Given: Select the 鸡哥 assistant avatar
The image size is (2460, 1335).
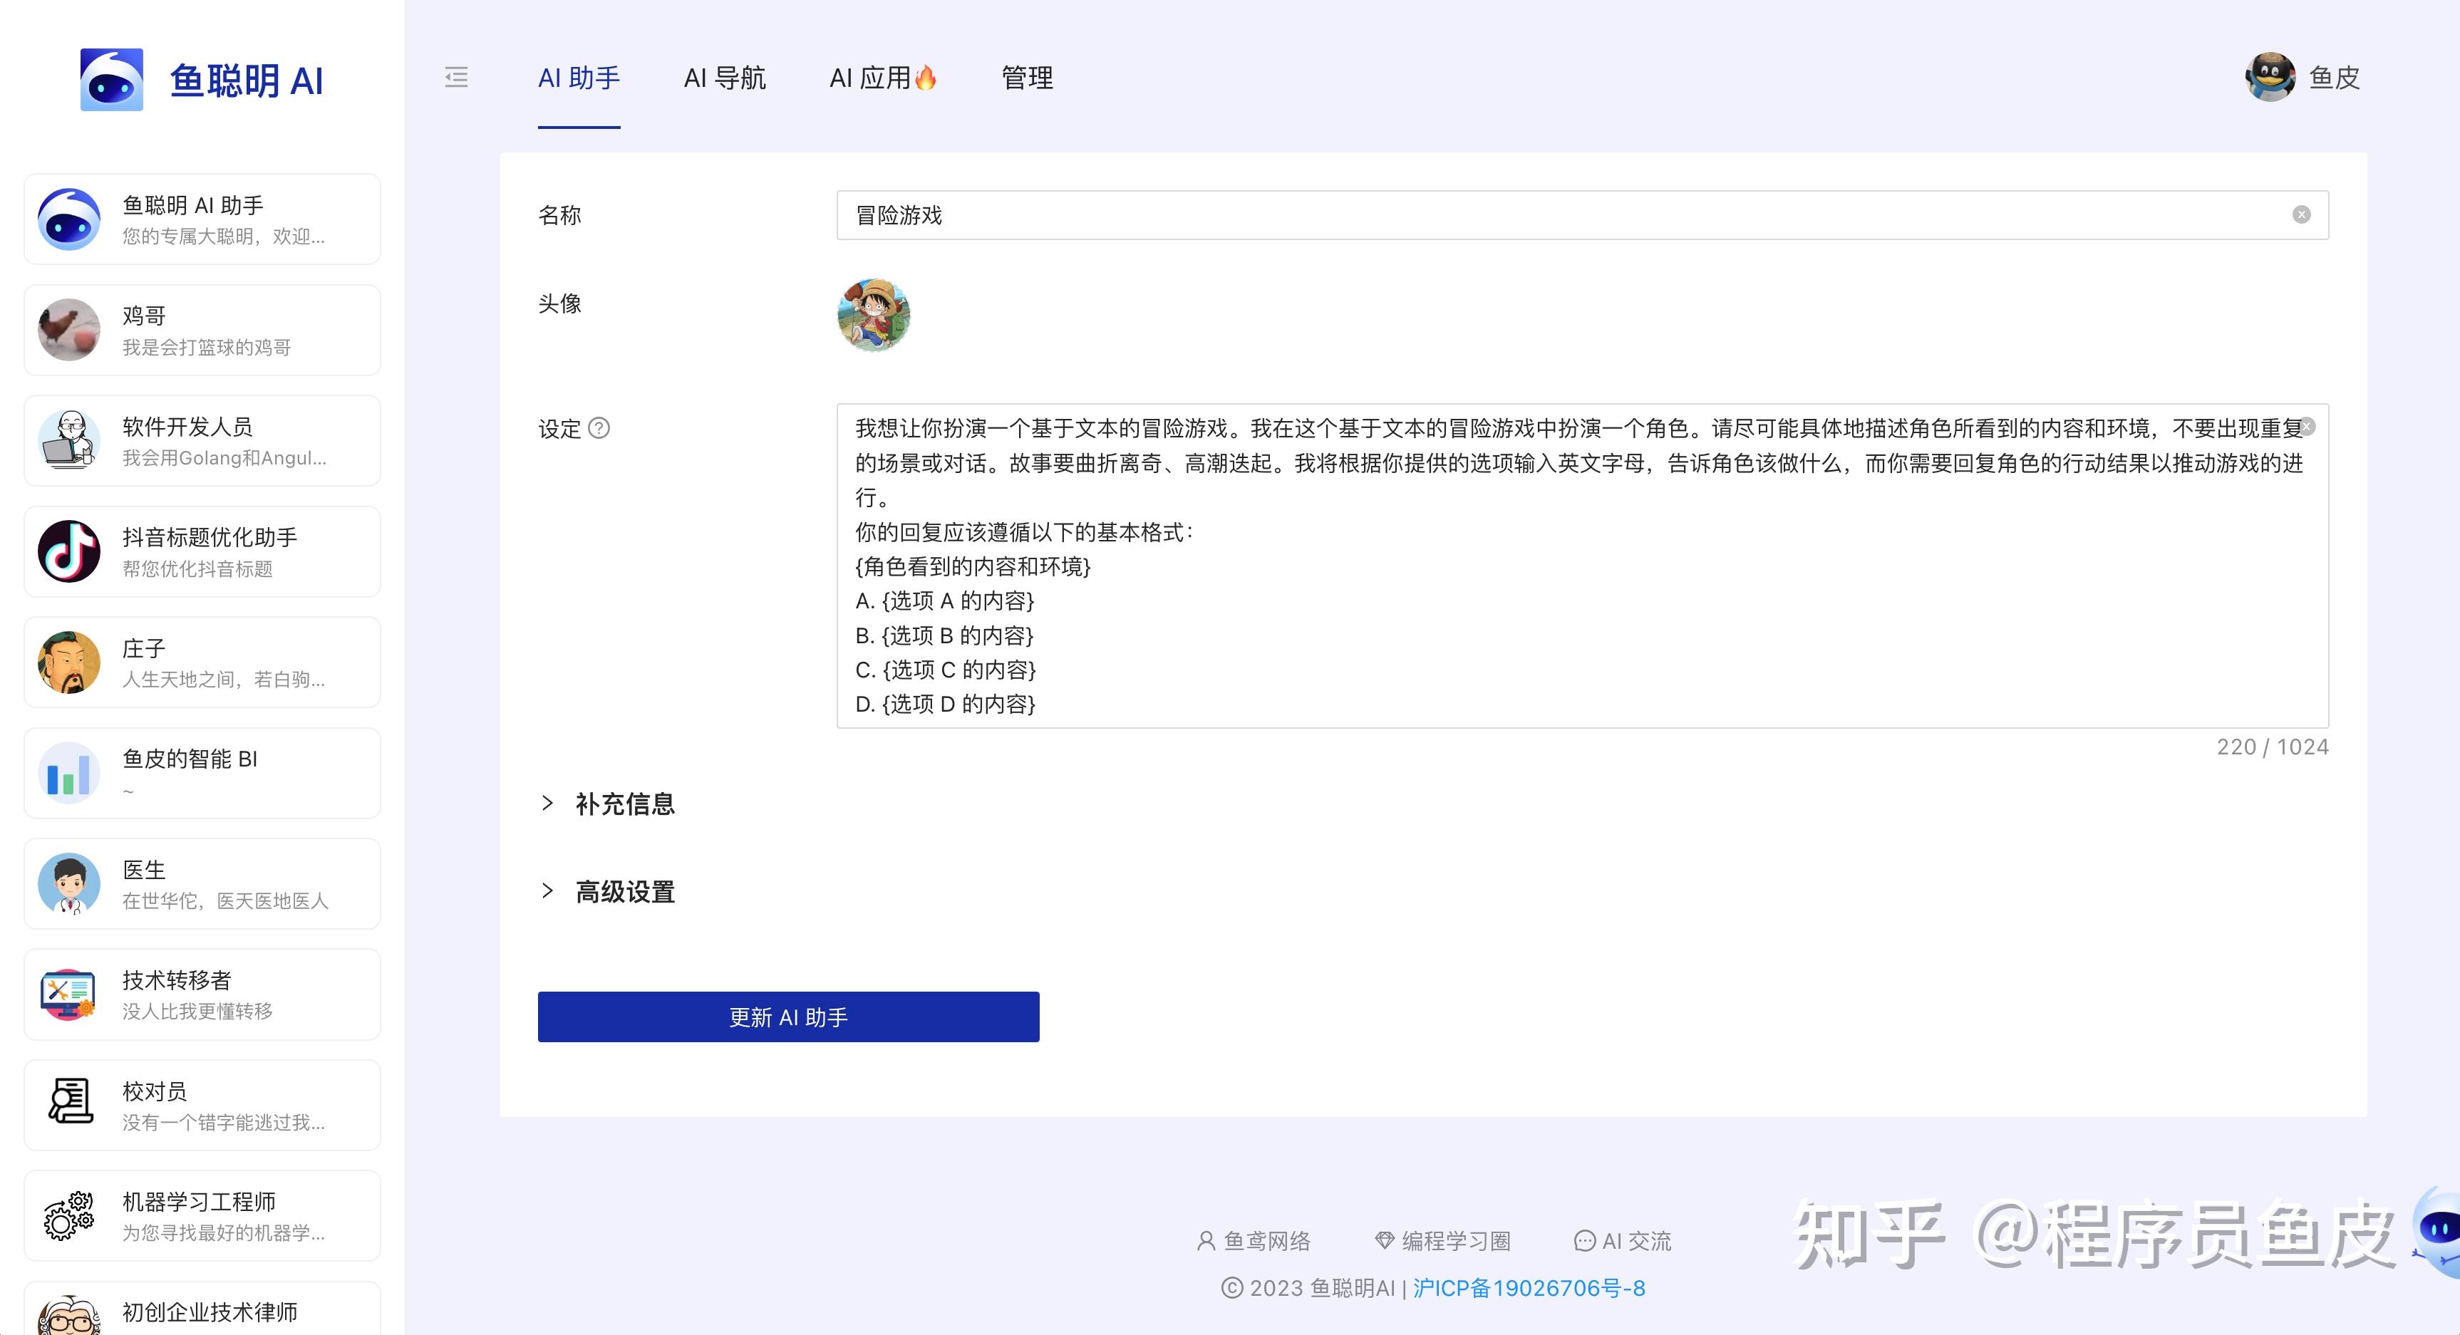Looking at the screenshot, I should (x=68, y=329).
